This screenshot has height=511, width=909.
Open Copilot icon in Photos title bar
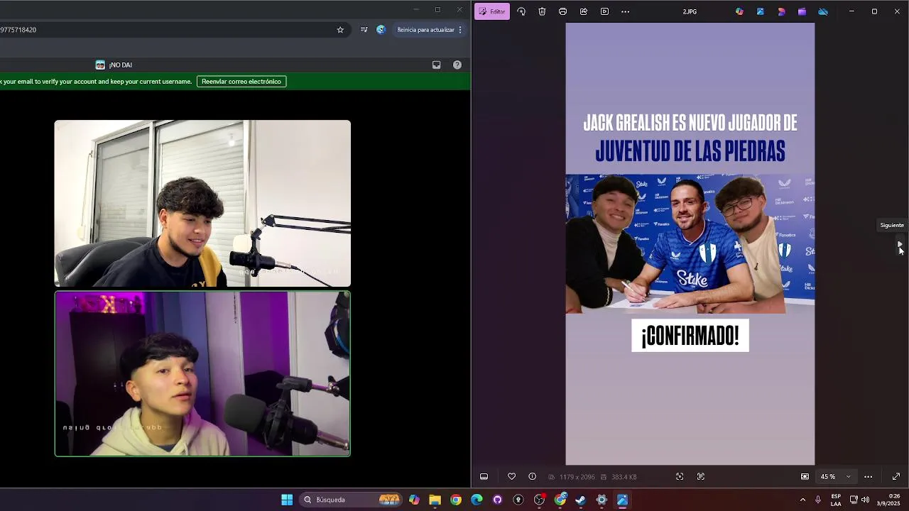pyautogui.click(x=739, y=11)
